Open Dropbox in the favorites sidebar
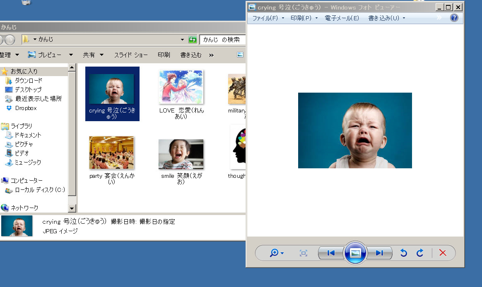The height and width of the screenshot is (287, 482). tap(26, 108)
